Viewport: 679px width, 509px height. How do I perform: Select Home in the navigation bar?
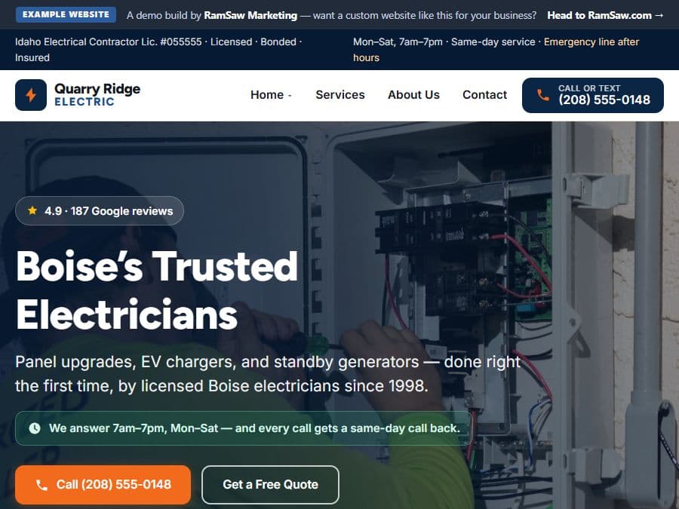click(267, 95)
